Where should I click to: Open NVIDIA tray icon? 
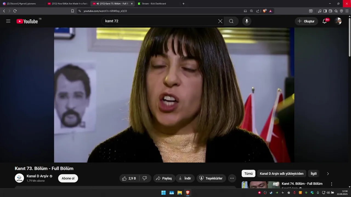click(277, 193)
